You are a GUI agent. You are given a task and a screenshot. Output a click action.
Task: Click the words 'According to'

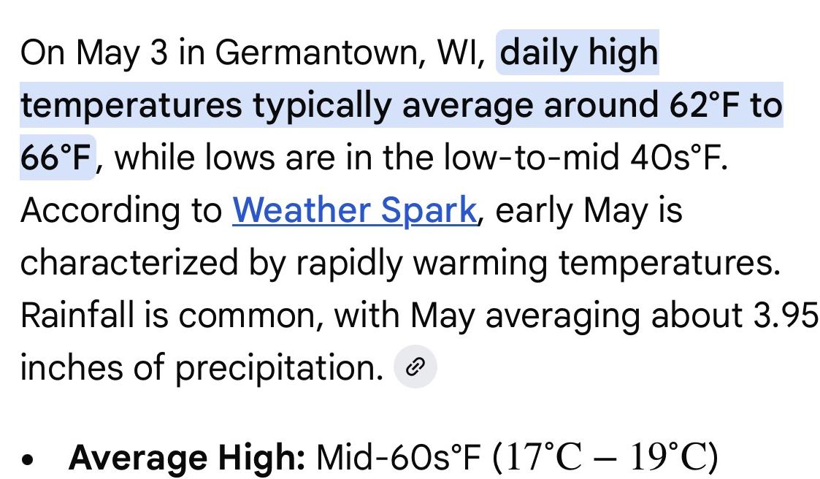(x=120, y=211)
